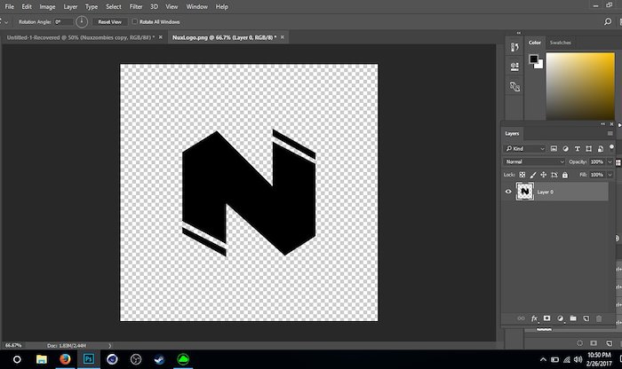Toggle layer filtering switch on or off
This screenshot has width=622, height=369.
(x=611, y=147)
